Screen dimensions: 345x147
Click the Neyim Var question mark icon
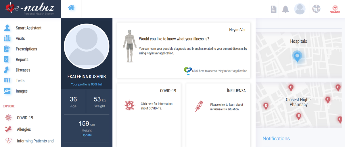[x=187, y=70]
